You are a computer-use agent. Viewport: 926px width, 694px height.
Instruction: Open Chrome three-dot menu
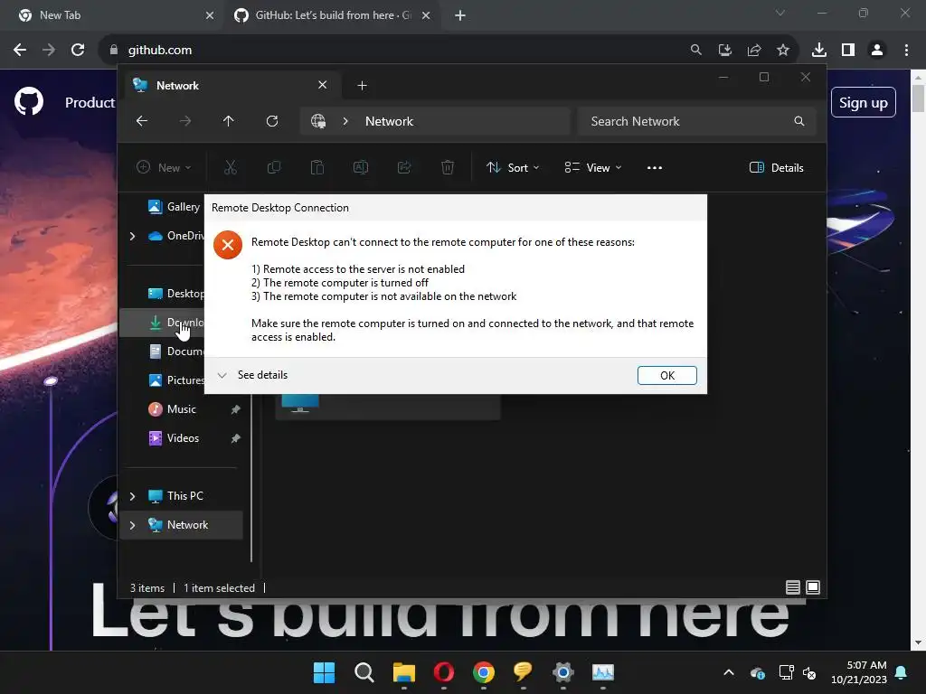(x=906, y=50)
